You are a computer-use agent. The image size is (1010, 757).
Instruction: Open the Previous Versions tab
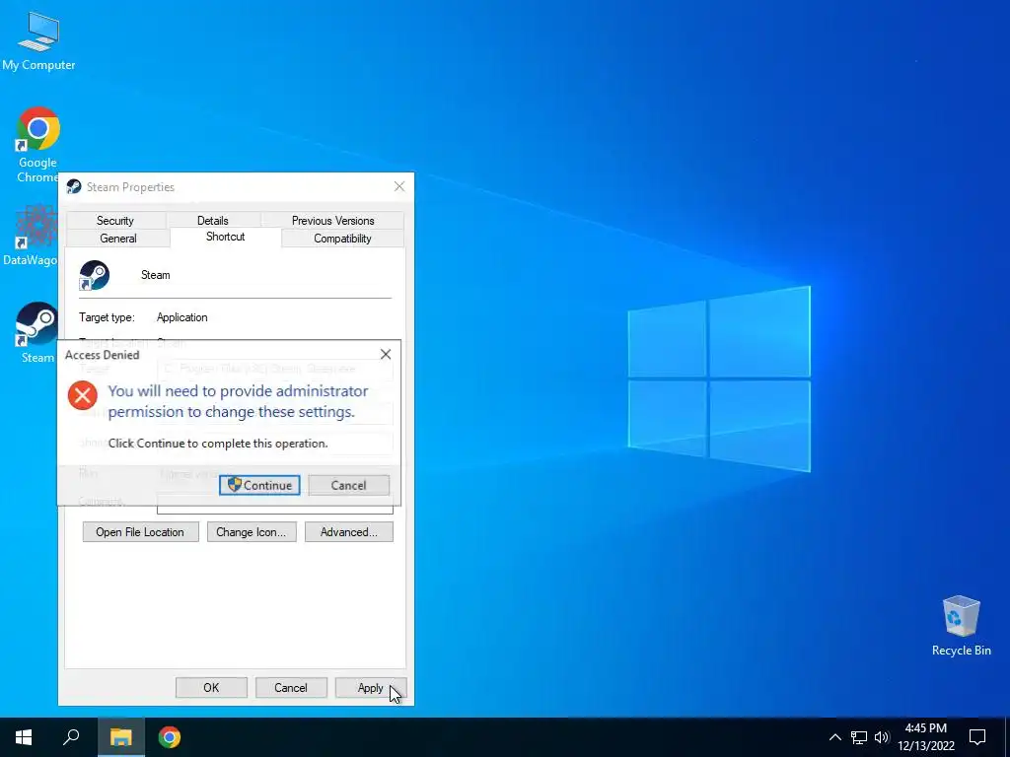(x=333, y=220)
